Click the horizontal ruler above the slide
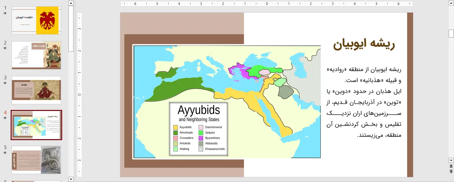 click(267, 4)
